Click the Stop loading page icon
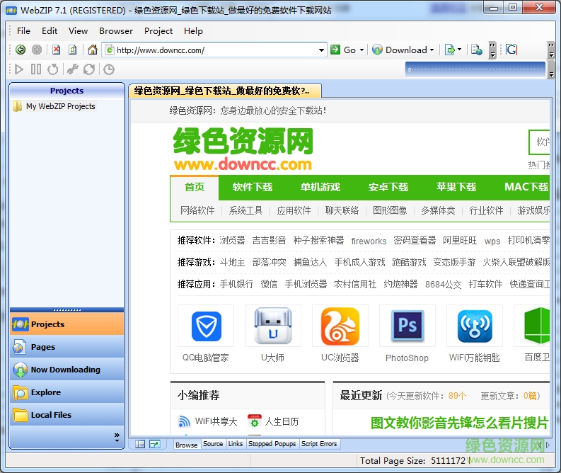561x473 pixels. coord(56,50)
